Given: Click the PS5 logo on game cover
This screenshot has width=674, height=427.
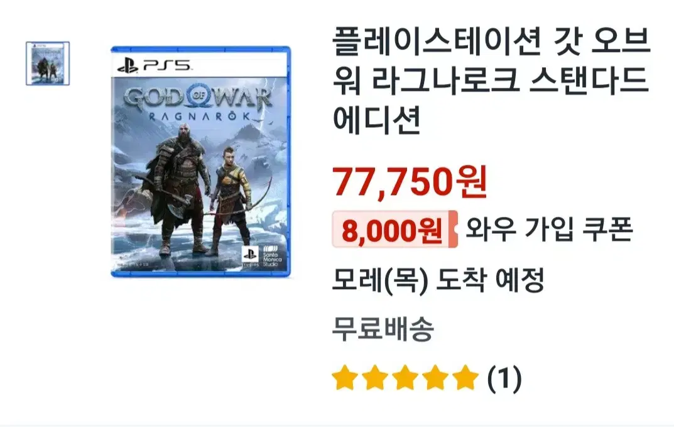Looking at the screenshot, I should point(155,66).
